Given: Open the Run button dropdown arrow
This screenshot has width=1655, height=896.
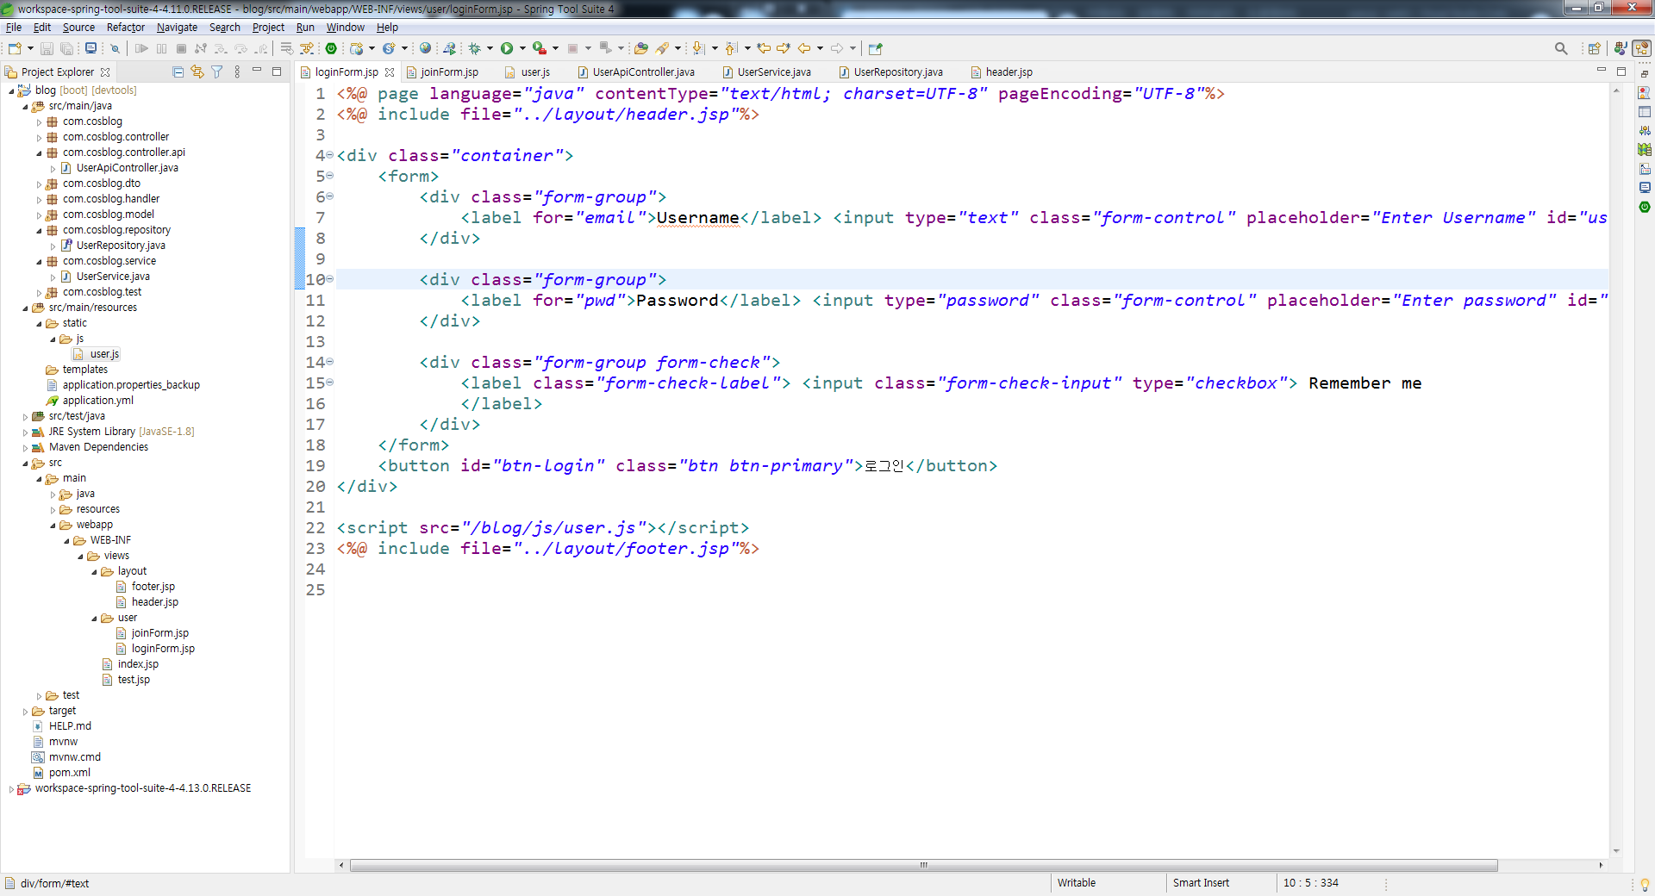Looking at the screenshot, I should pyautogui.click(x=522, y=48).
